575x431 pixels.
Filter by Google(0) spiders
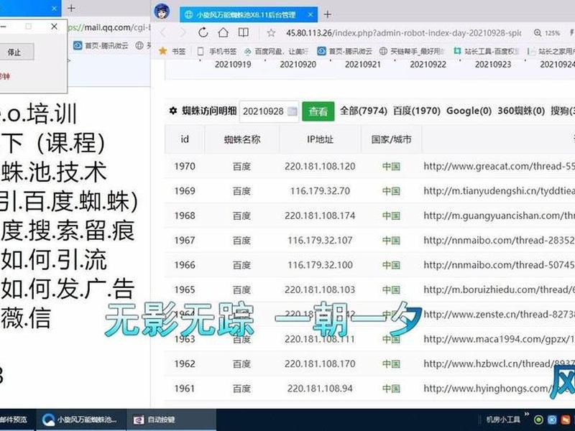[469, 111]
